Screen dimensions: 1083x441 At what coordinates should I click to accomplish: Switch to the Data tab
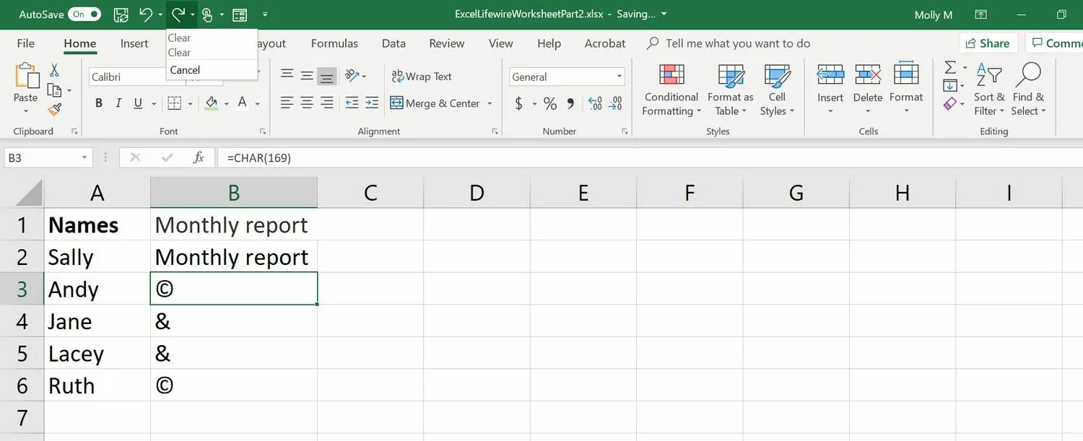(393, 43)
